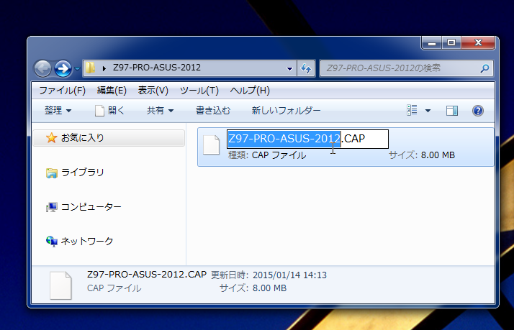Open help with the question mark icon
The image size is (514, 330).
478,111
